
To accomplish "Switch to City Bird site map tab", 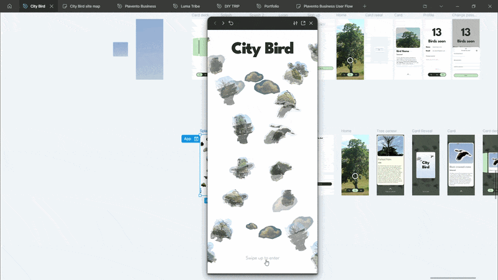I will click(x=82, y=6).
